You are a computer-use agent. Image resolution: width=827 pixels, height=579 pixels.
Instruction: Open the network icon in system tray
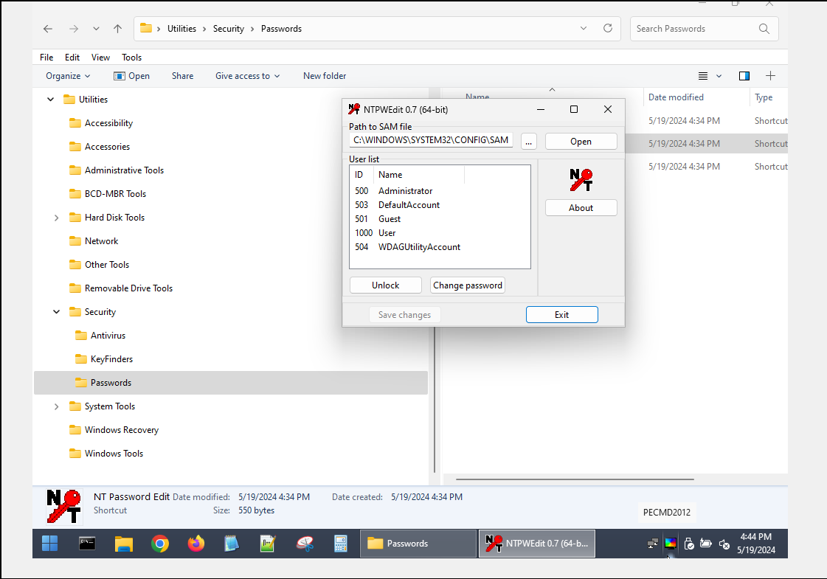(652, 543)
